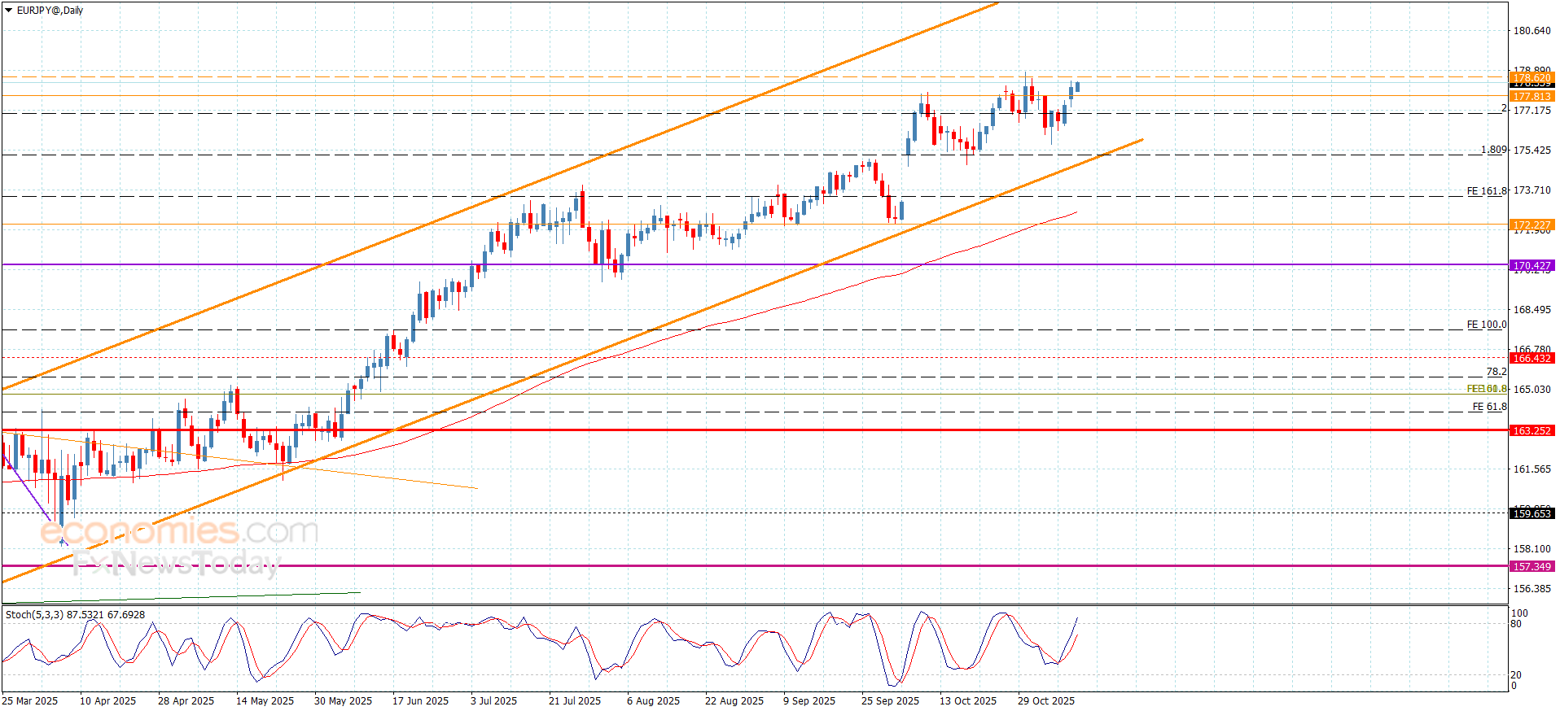Screen dimensions: 1560x711
Task: Click the 1.809 Fibonacci level label
Action: click(x=1493, y=150)
